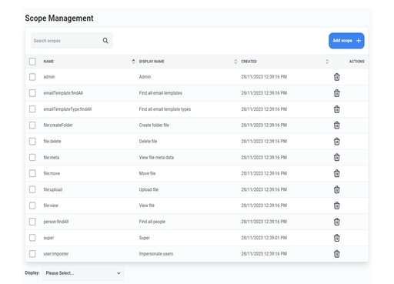Click the 'Upload file' display name
This screenshot has height=284, width=394.
point(149,189)
